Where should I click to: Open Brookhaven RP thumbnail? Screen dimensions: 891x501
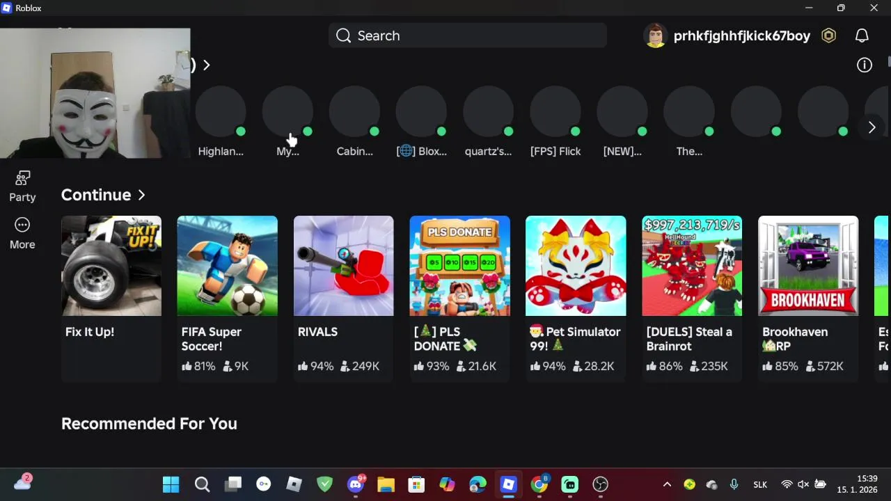tap(808, 266)
